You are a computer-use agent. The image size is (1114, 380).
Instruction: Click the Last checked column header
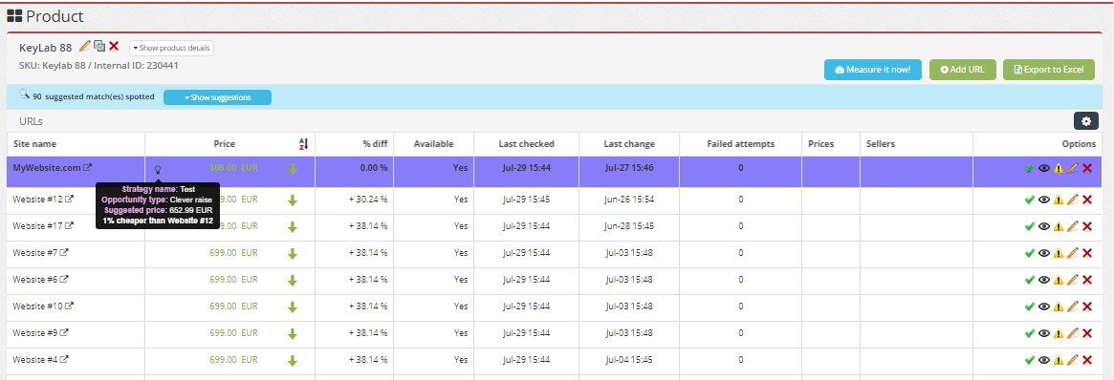pyautogui.click(x=526, y=144)
